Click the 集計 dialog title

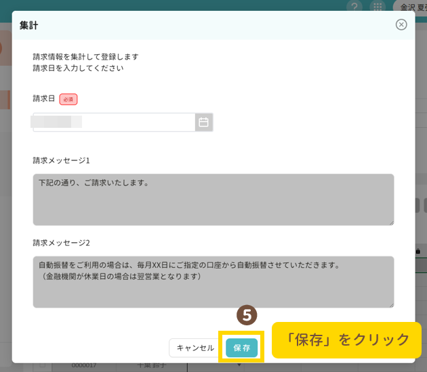point(29,25)
